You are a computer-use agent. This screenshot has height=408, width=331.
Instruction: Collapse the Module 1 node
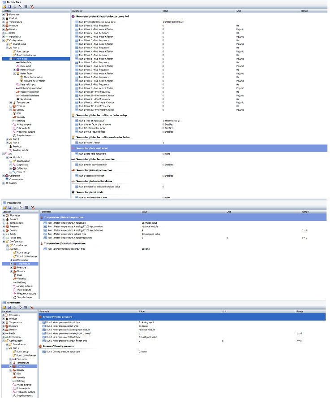7,157
